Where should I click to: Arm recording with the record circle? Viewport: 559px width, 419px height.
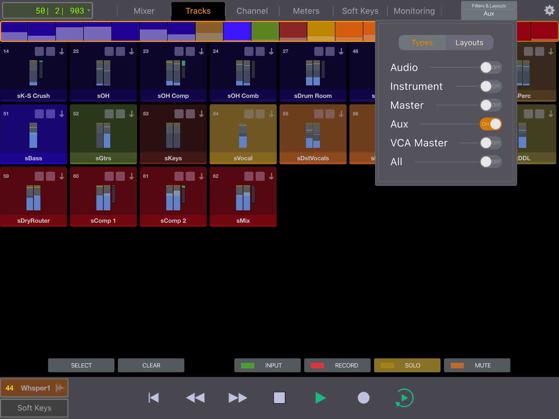pyautogui.click(x=363, y=398)
